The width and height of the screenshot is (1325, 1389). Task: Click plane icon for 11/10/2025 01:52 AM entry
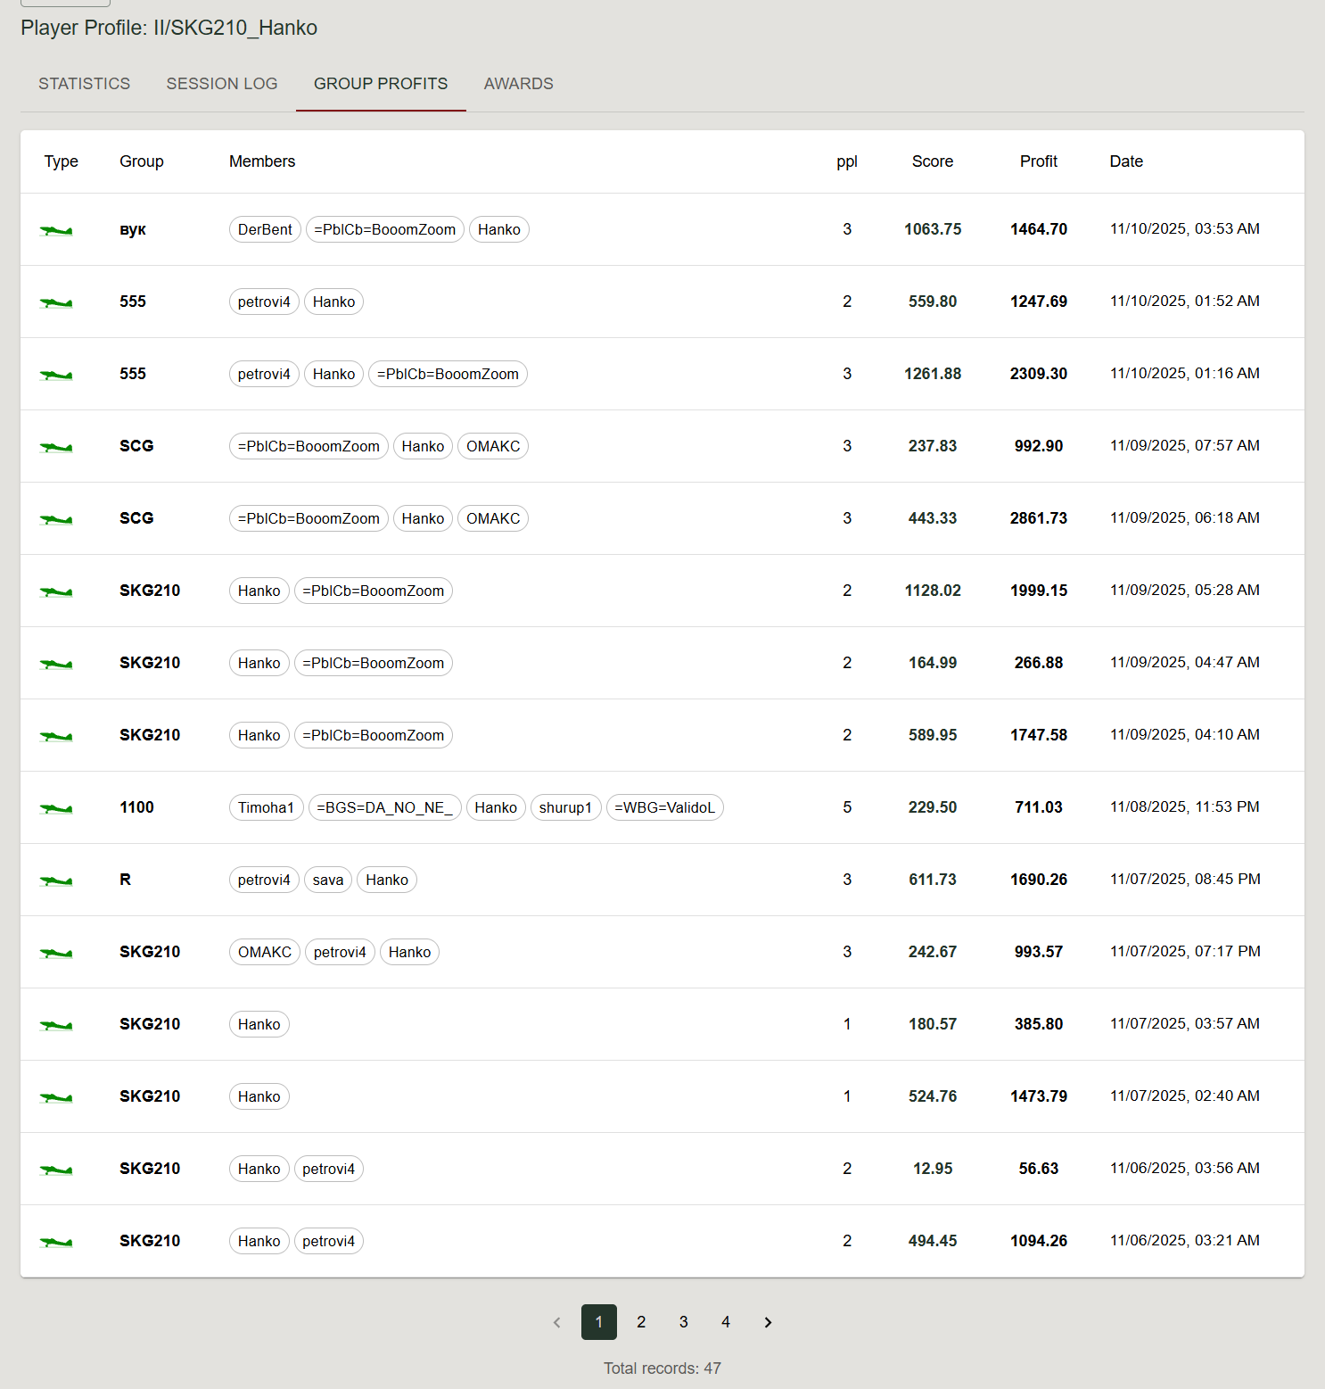56,303
